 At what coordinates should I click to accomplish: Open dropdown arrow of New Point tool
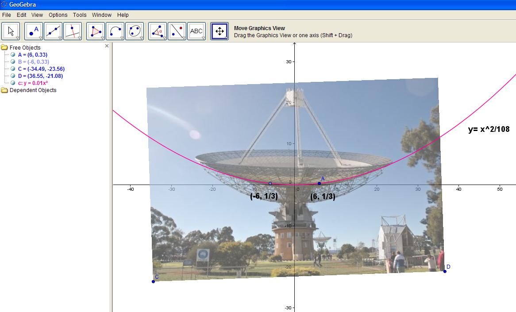point(40,38)
